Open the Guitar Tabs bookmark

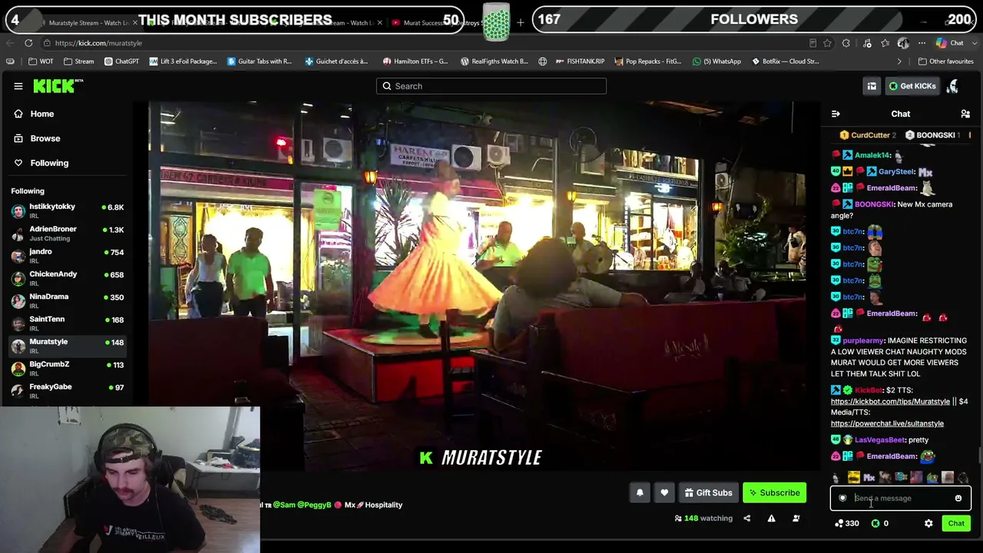[260, 61]
